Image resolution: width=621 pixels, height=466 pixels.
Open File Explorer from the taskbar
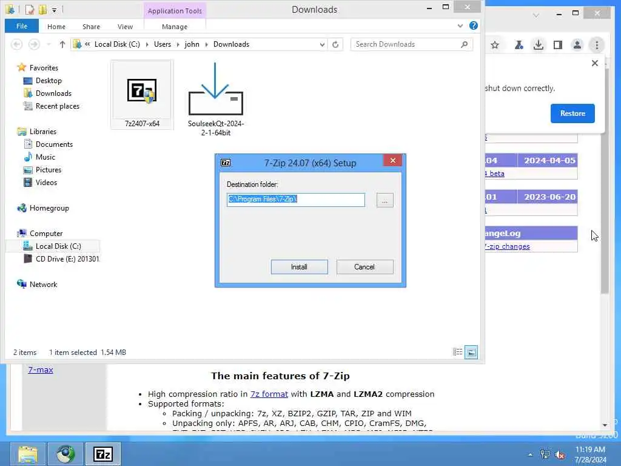click(28, 454)
